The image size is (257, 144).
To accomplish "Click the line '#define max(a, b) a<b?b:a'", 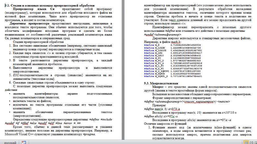I will click(162, 109).
